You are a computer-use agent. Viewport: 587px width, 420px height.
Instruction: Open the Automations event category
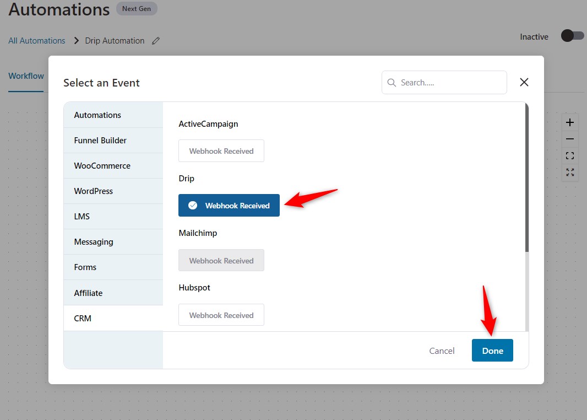point(113,115)
